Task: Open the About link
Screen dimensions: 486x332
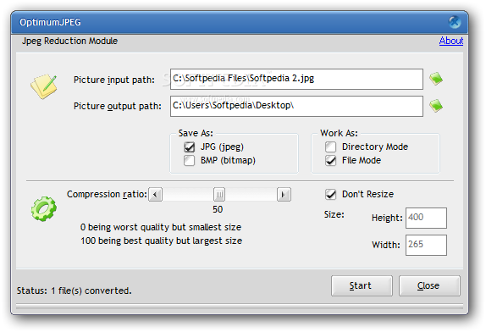Action: [x=451, y=41]
